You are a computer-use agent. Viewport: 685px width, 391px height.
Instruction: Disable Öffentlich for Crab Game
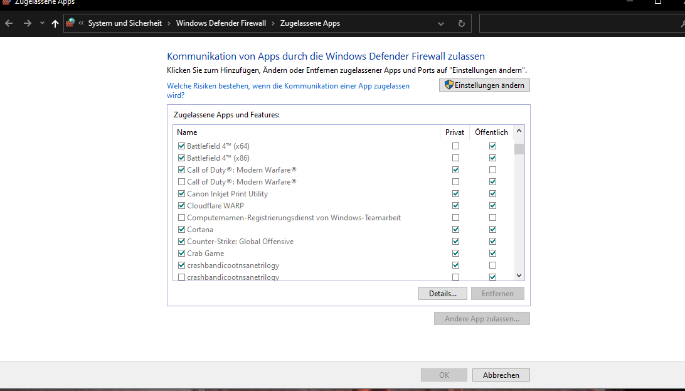click(x=493, y=254)
